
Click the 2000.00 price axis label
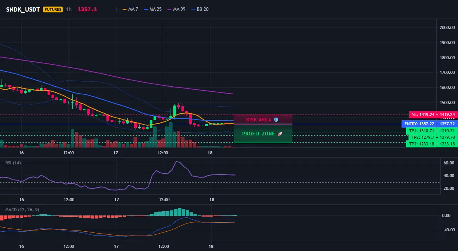coord(447,27)
